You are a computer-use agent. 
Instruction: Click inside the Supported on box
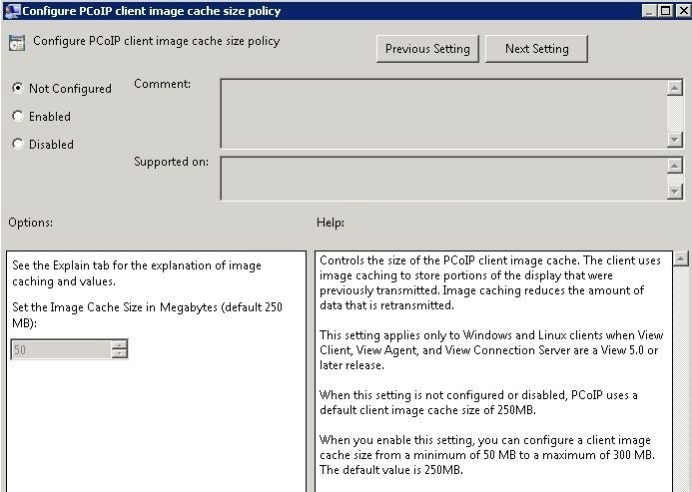pos(443,179)
